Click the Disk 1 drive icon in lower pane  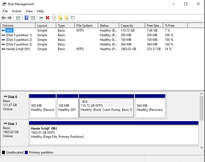[x=5, y=123]
